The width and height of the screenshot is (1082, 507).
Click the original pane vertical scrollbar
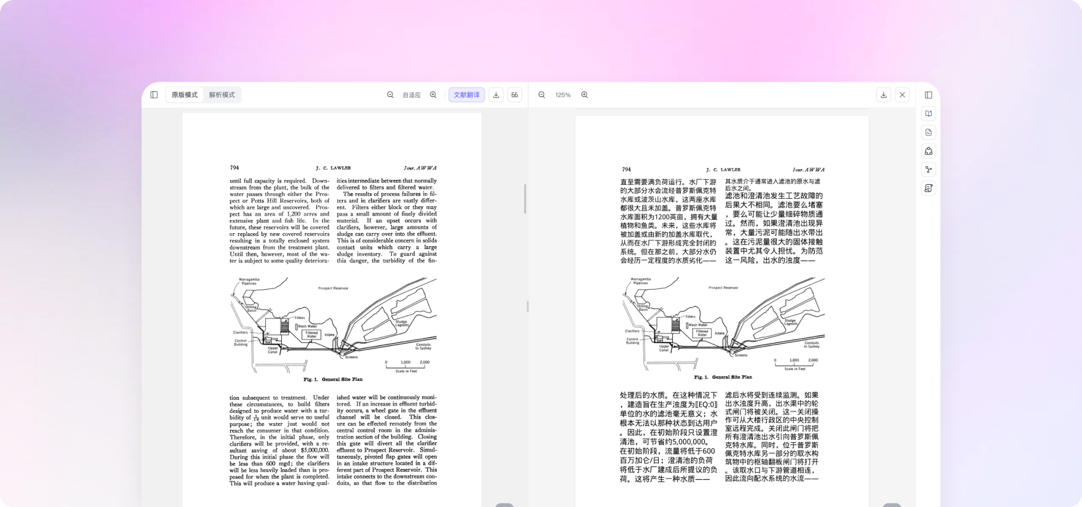tap(525, 199)
